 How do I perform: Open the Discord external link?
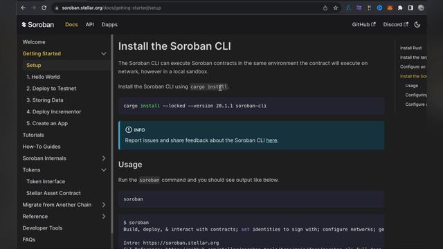click(395, 25)
